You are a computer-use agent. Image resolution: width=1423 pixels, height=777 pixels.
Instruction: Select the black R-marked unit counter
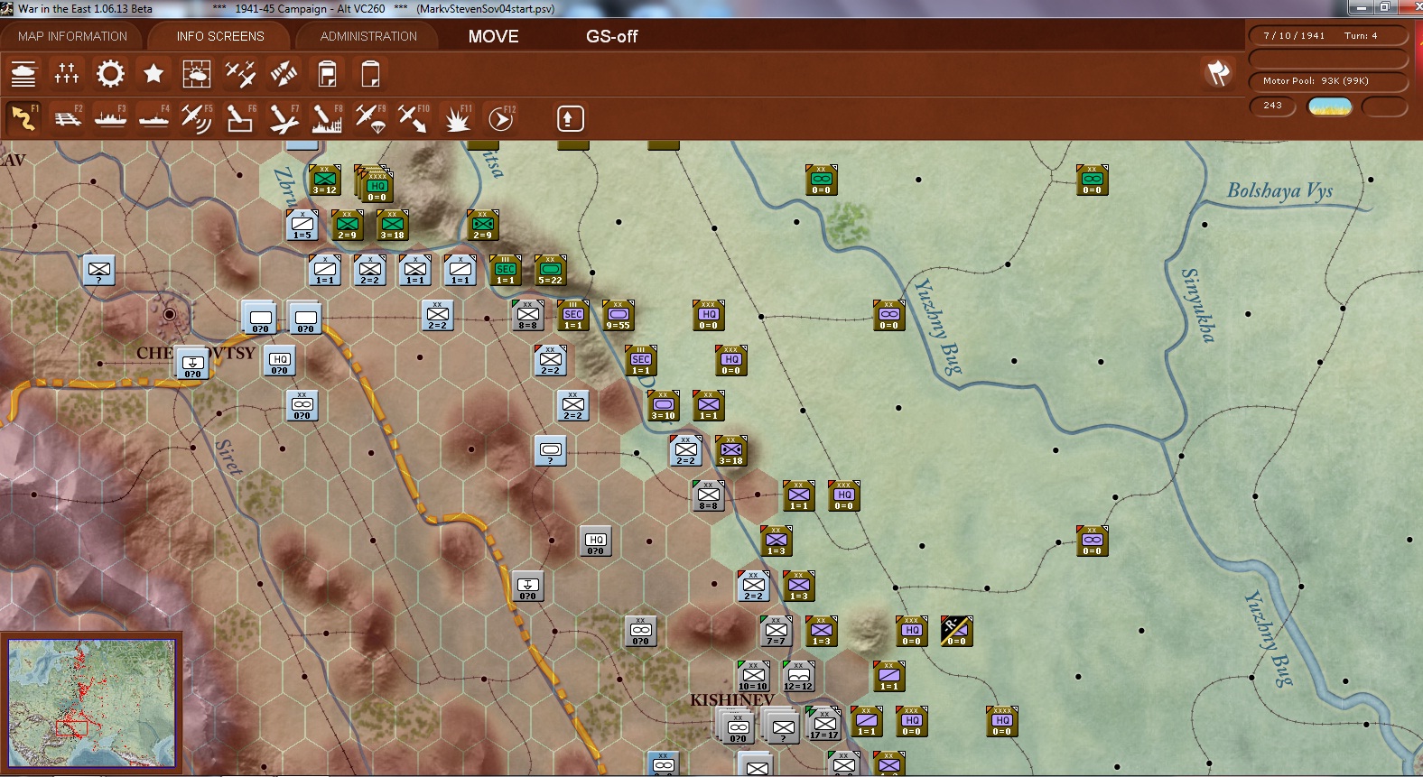[x=957, y=631]
